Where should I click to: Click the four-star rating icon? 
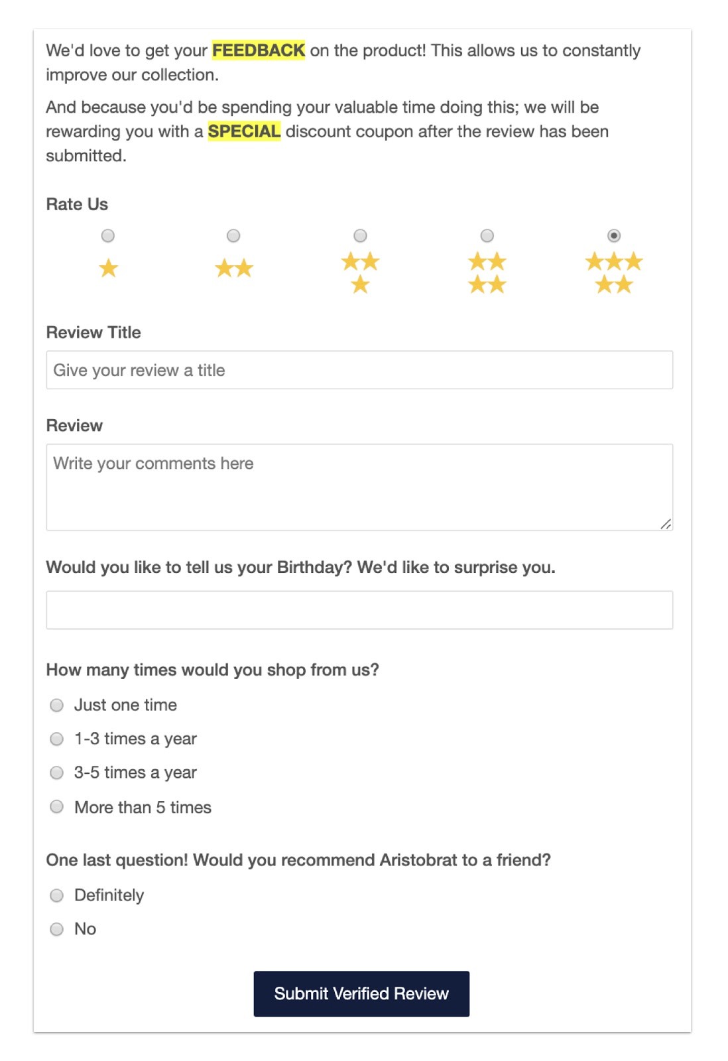point(487,273)
